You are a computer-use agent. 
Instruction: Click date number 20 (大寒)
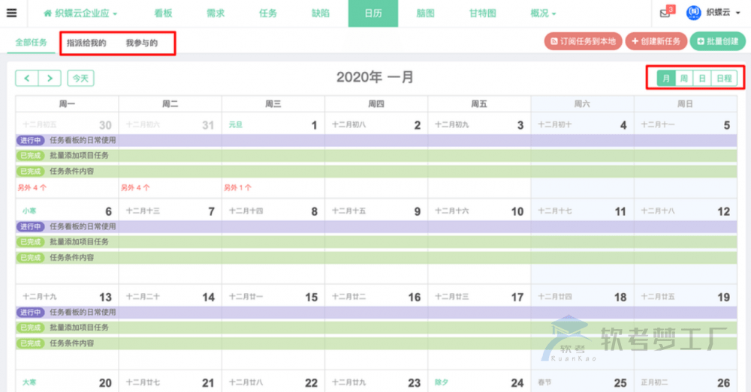coord(105,383)
